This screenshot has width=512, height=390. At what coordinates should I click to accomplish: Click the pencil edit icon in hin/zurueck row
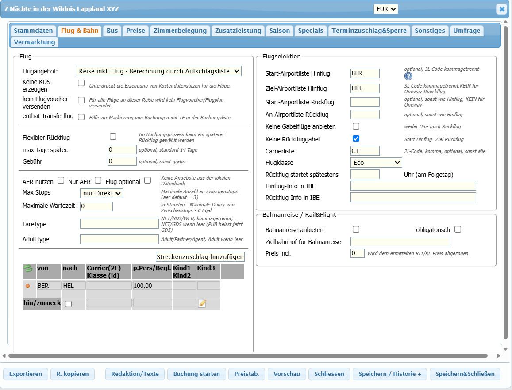[x=202, y=303]
